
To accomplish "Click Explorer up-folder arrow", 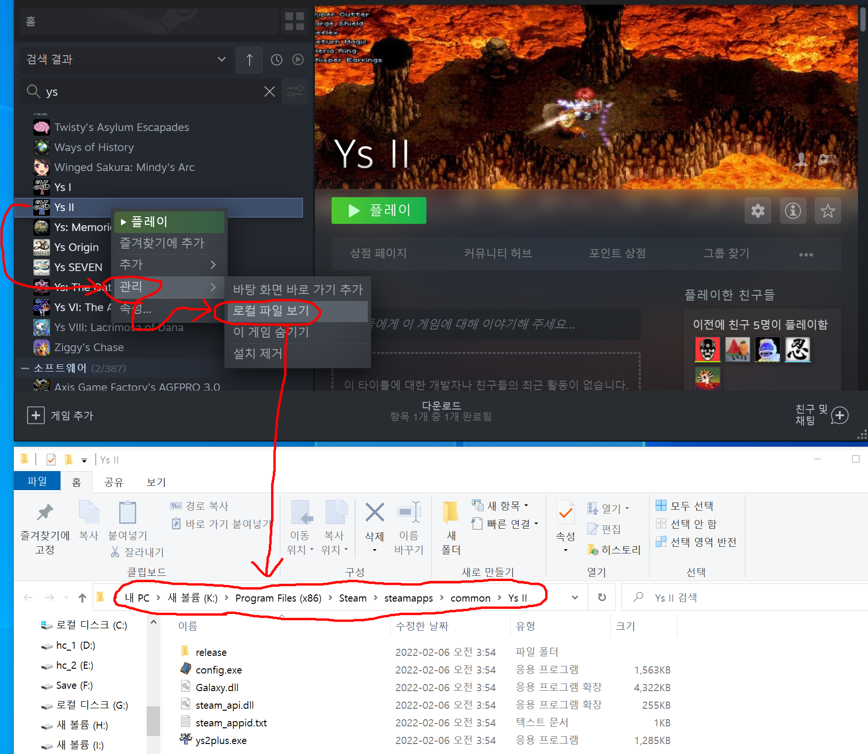I will click(x=82, y=597).
